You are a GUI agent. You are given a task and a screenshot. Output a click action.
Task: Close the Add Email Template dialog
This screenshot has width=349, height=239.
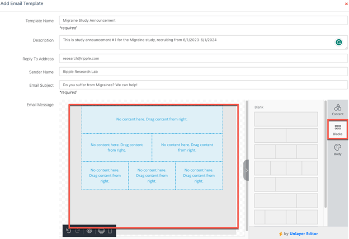(346, 3)
